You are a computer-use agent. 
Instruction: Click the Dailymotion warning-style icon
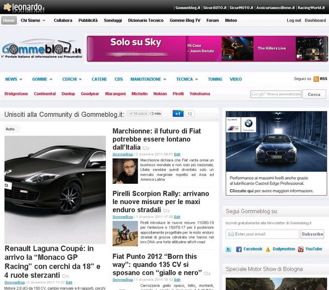268,249
